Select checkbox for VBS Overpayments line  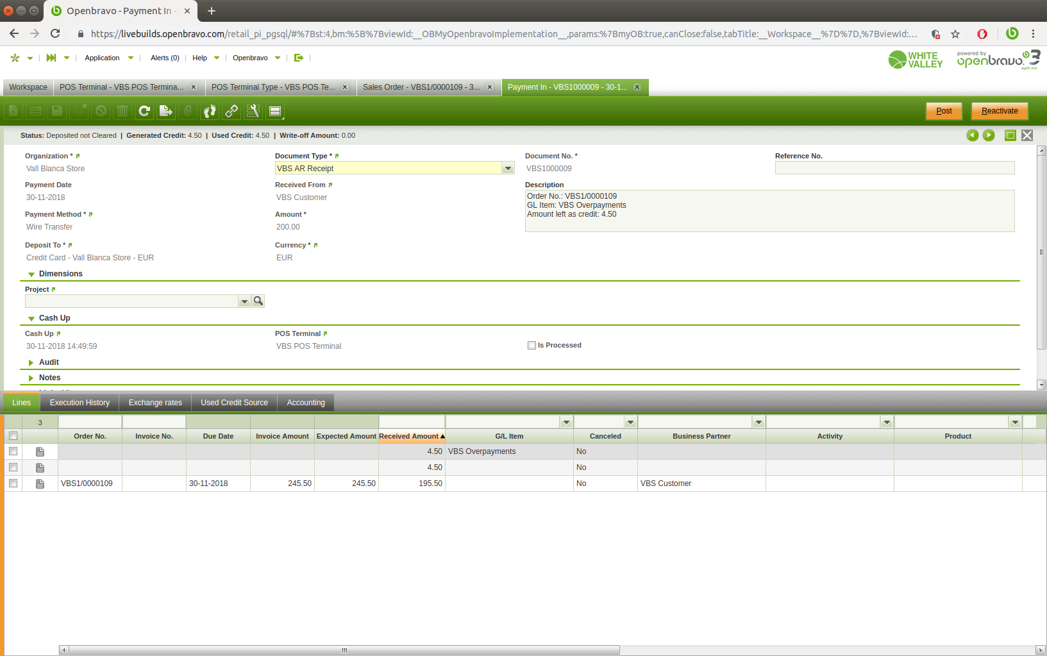click(x=13, y=451)
